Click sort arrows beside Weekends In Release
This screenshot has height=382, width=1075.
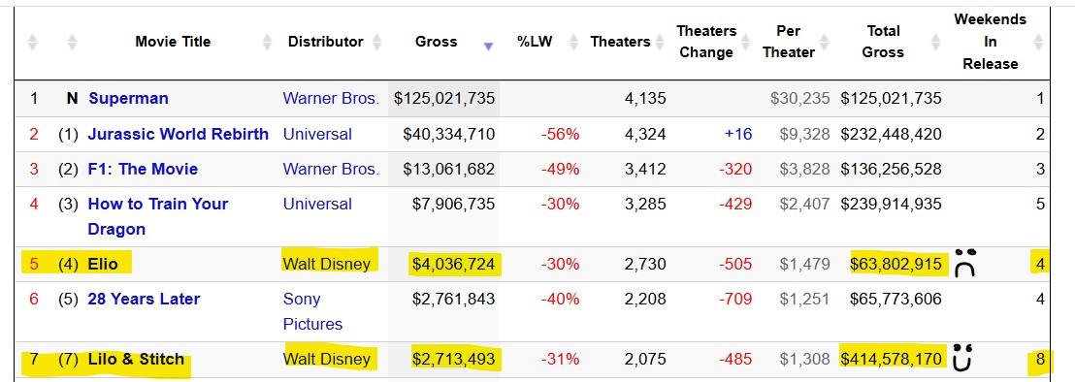1039,43
